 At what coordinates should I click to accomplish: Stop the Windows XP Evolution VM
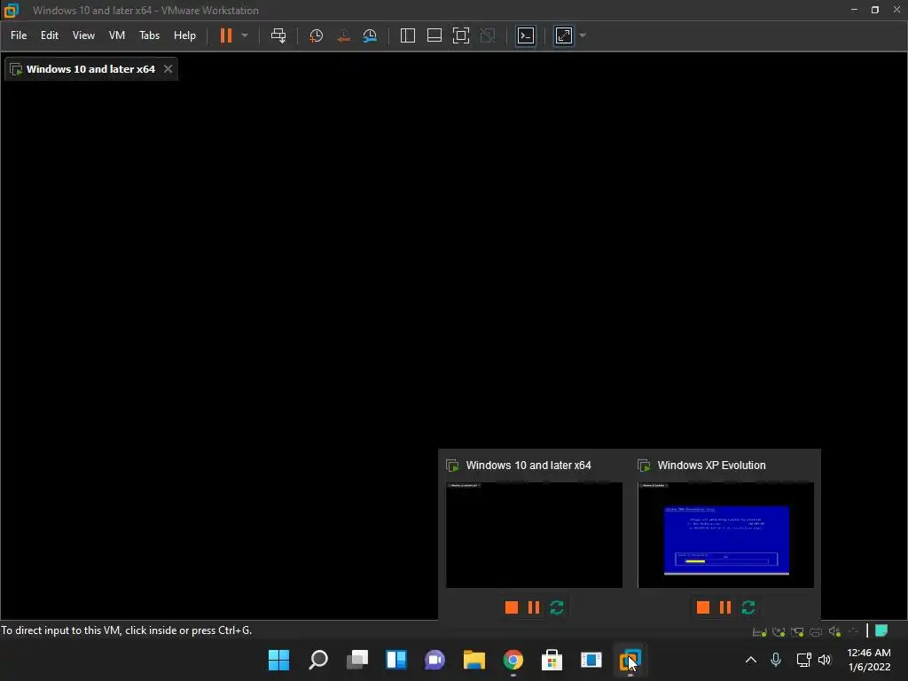[703, 607]
